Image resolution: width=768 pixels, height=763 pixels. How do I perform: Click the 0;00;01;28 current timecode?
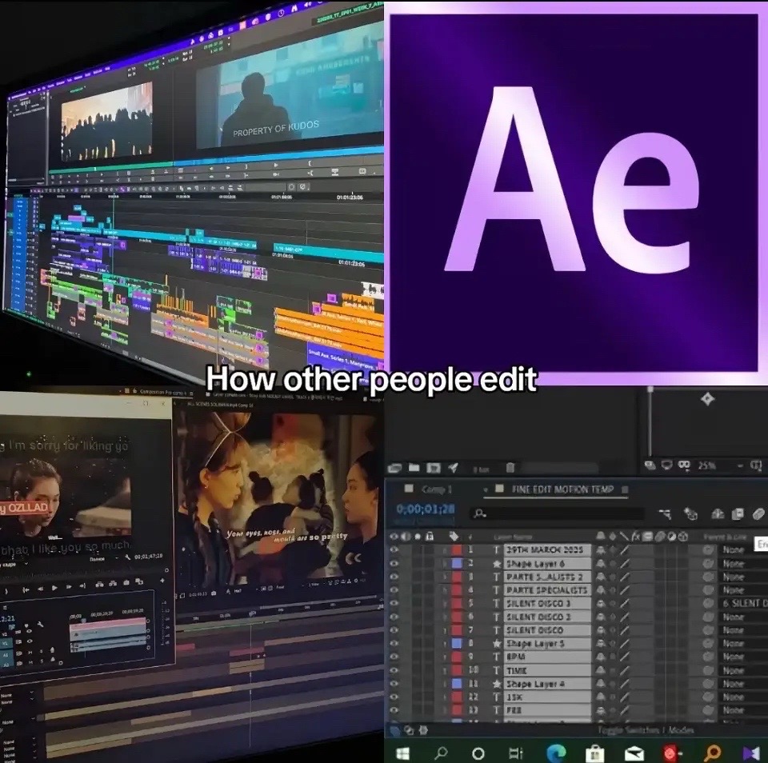click(x=426, y=509)
